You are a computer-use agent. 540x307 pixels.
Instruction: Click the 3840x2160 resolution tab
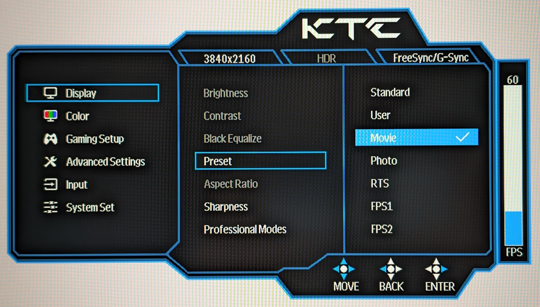click(229, 59)
